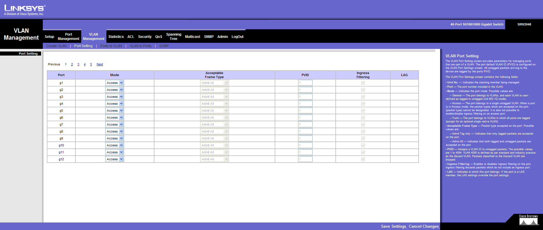
Task: Go to the Security tab
Action: pyautogui.click(x=145, y=37)
